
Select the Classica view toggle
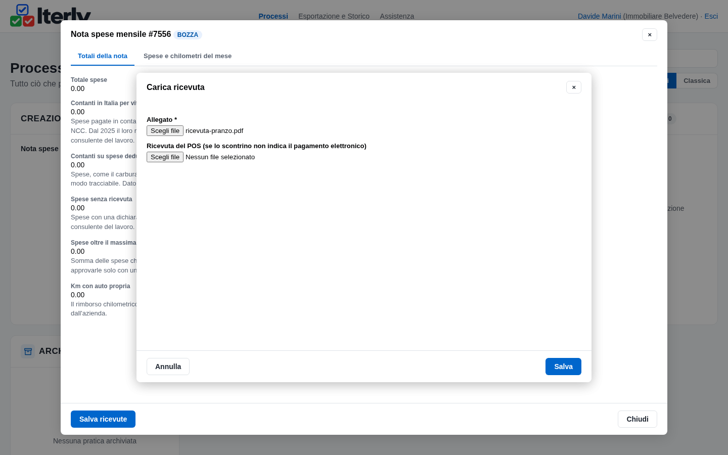[x=697, y=81]
